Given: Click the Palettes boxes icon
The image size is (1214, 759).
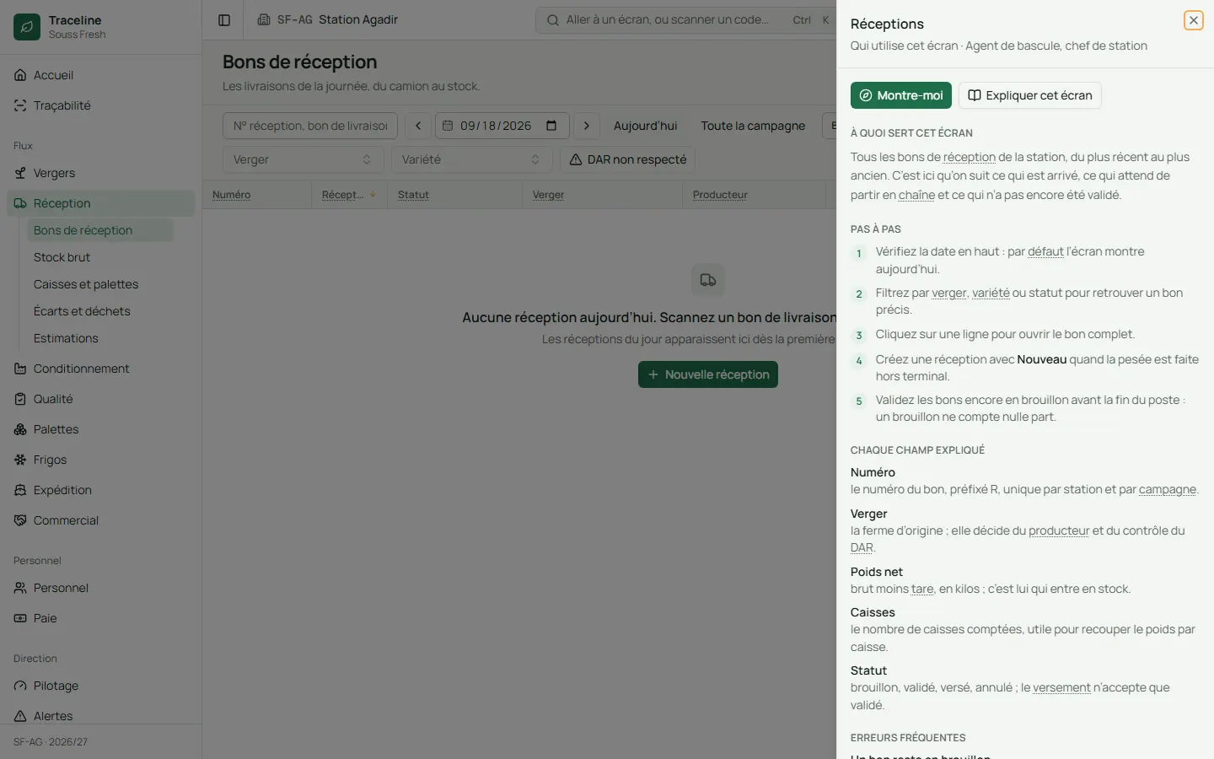Looking at the screenshot, I should (x=20, y=429).
